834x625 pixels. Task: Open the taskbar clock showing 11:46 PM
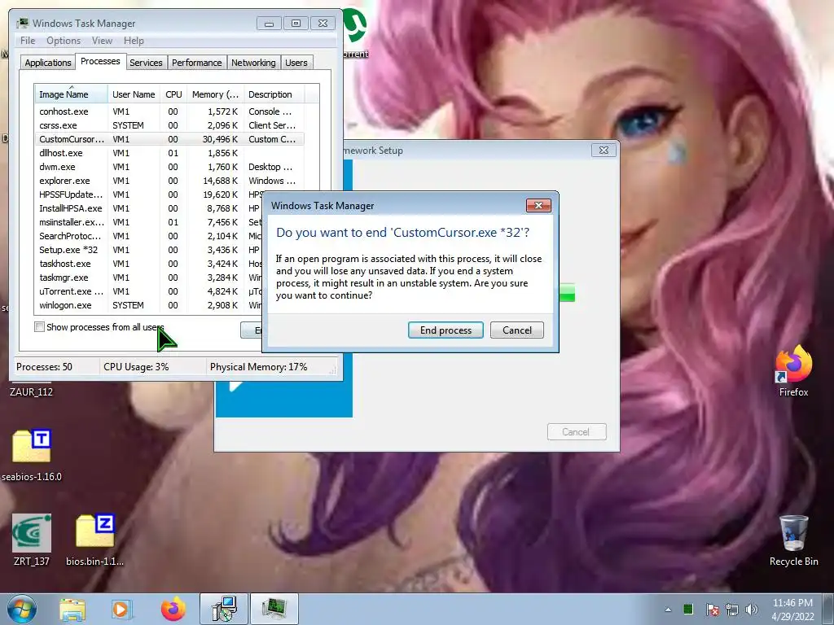(x=793, y=610)
